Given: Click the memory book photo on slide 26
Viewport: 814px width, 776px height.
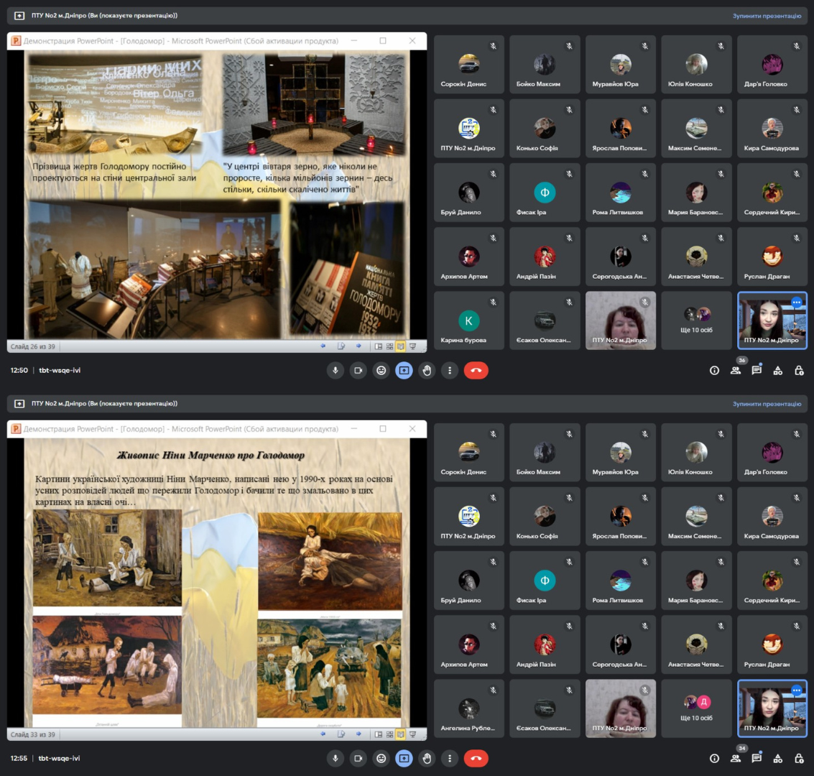Looking at the screenshot, I should click(347, 269).
